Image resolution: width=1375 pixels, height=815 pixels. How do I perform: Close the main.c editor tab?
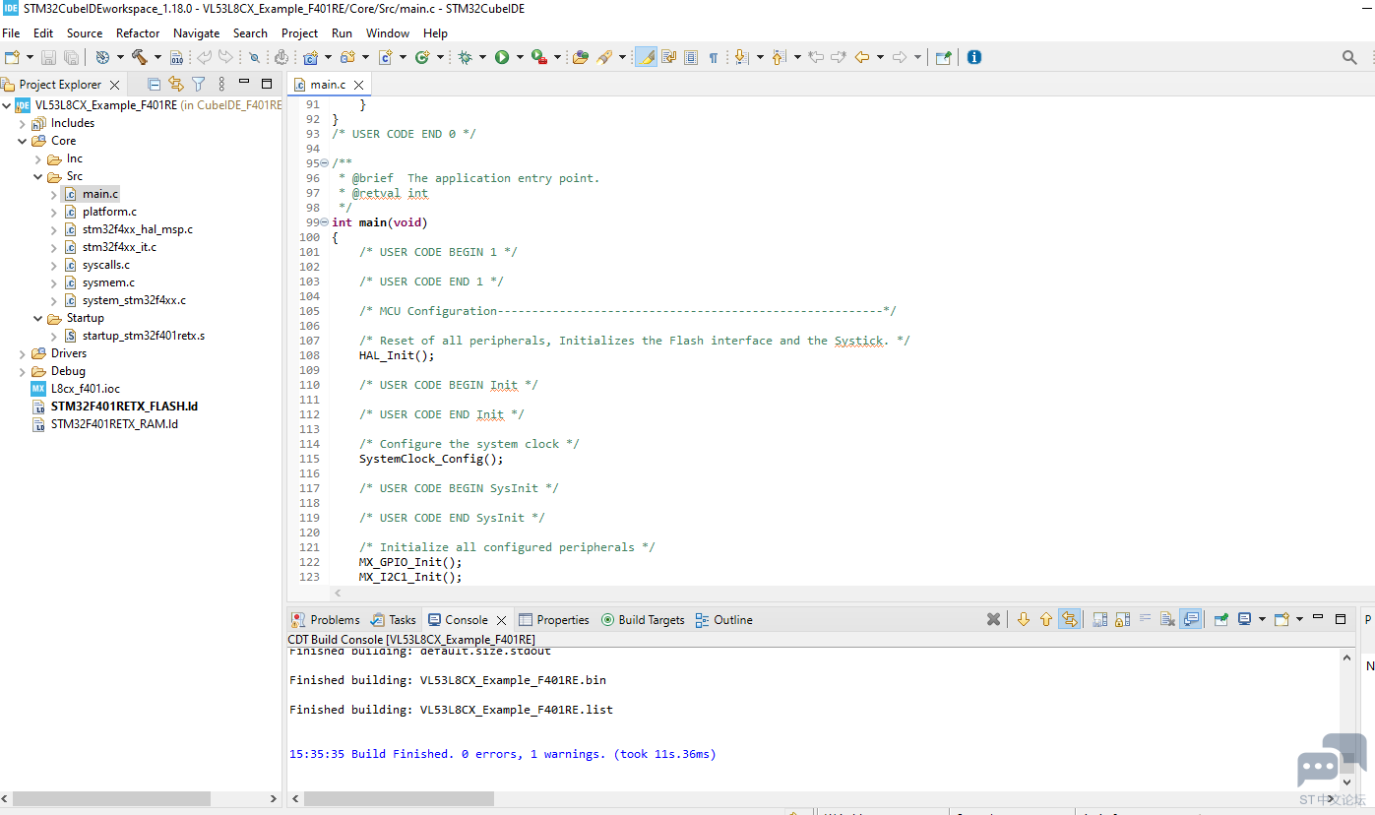click(358, 85)
